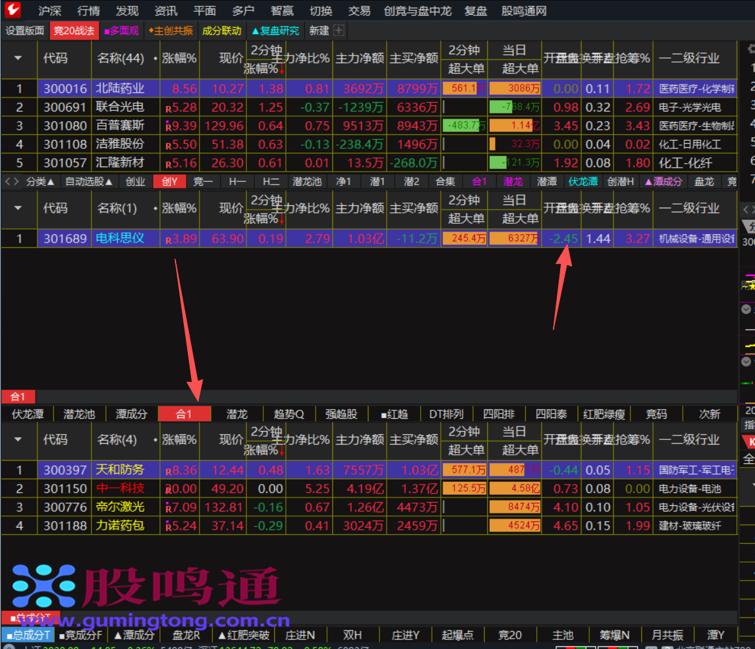Viewport: 755px width, 649px height.
Task: Select the 创Y tab
Action: point(170,181)
